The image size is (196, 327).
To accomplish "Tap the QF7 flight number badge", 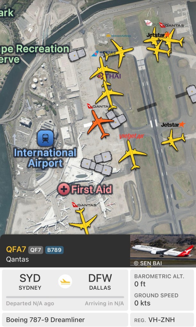I will tap(36, 250).
